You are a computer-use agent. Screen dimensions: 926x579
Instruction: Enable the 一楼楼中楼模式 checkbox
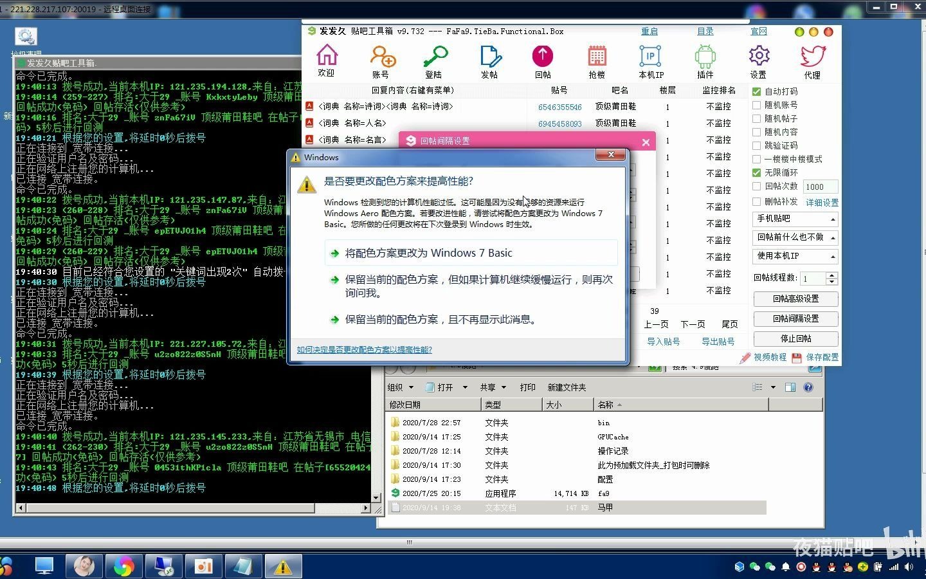[x=757, y=159]
